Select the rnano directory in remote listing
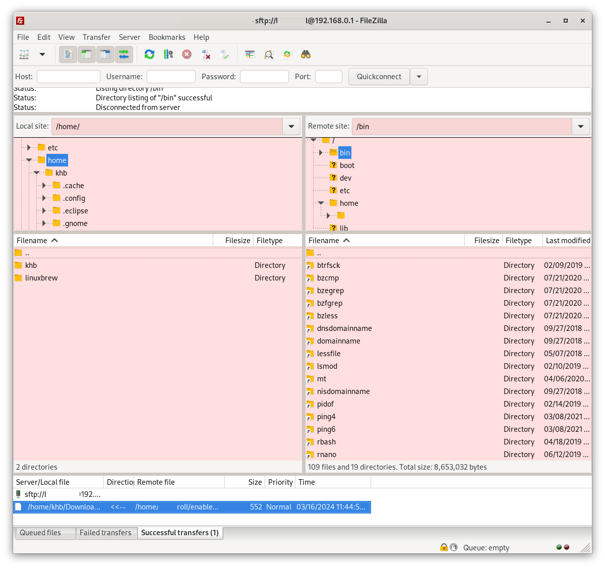 pyautogui.click(x=327, y=455)
